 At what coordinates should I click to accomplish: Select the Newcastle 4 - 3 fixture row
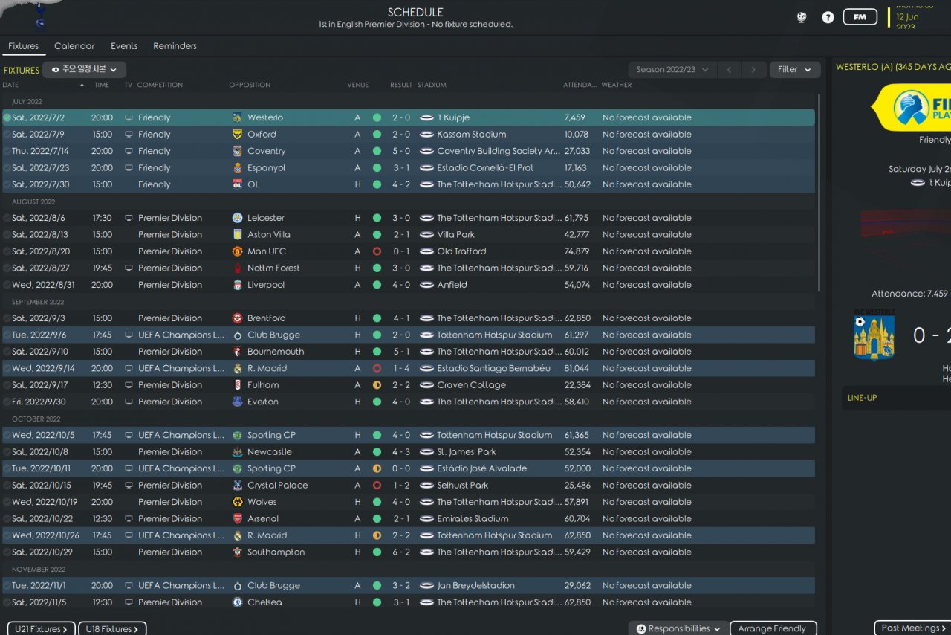pyautogui.click(x=409, y=452)
